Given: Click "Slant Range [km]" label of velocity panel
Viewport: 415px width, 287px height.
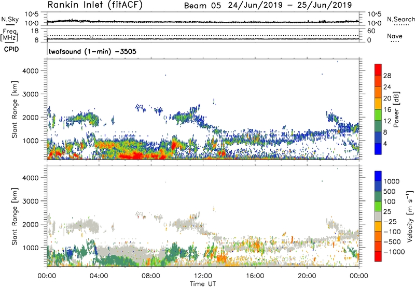Looking at the screenshot, I should [15, 217].
